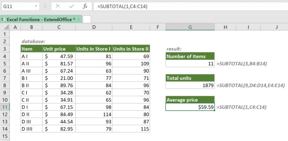Select the unit price cell 21.00
The height and width of the screenshot is (141, 288).
click(x=59, y=78)
